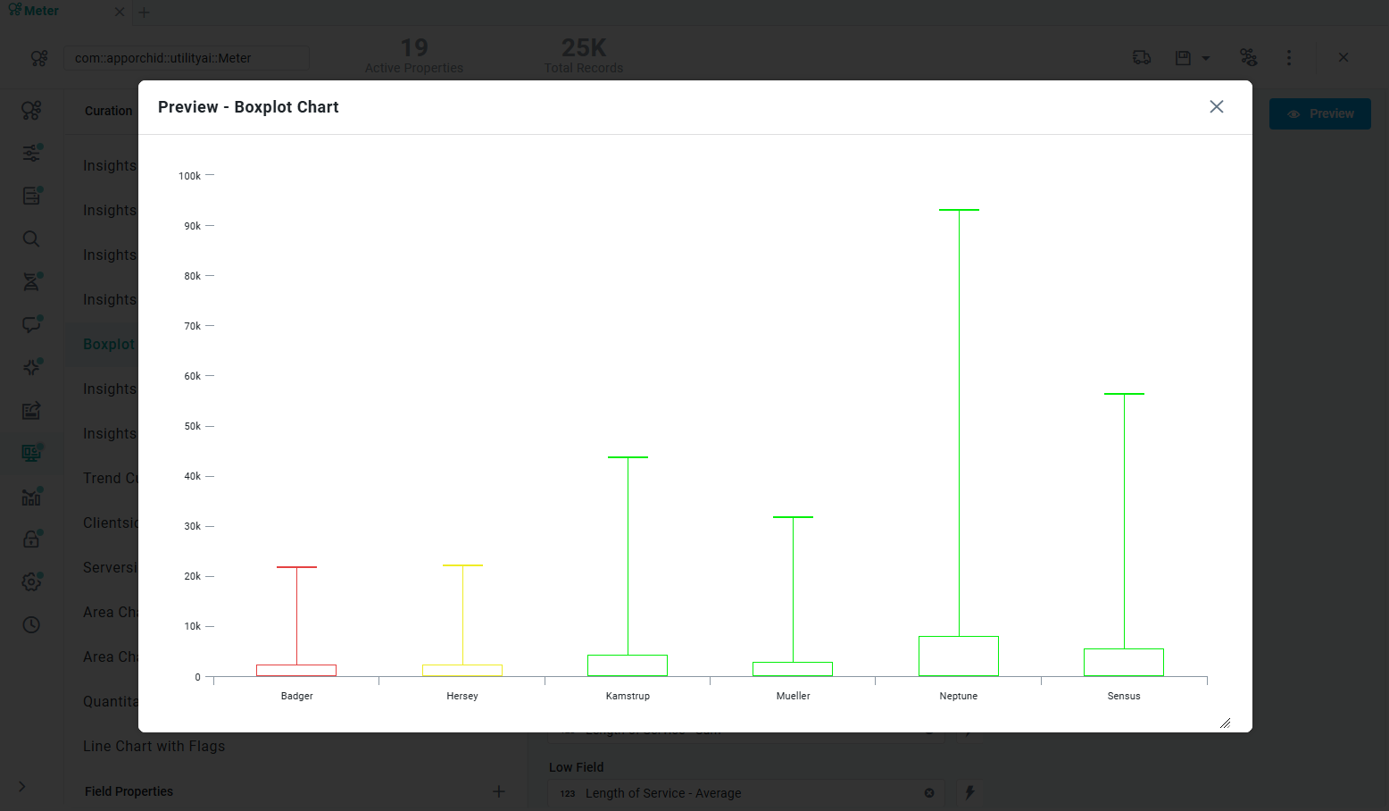Click the delivery truck icon in header
Image resolution: width=1389 pixels, height=811 pixels.
[x=1141, y=58]
